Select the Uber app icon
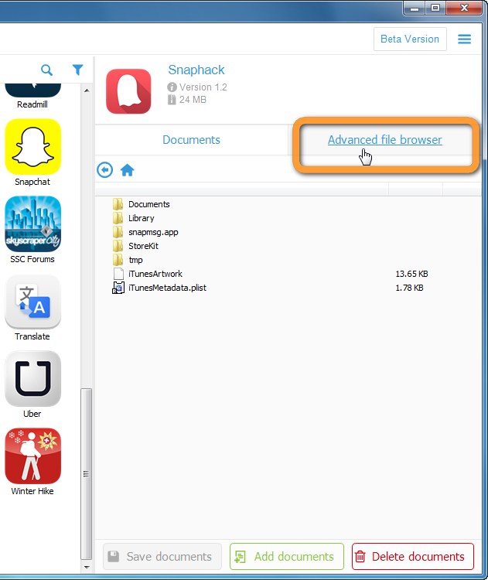 (x=33, y=379)
